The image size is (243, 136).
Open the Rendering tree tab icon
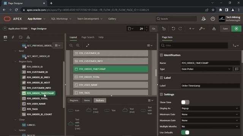(x=5, y=37)
